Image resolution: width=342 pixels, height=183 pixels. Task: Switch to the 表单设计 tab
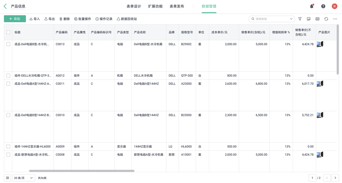pos(134,6)
